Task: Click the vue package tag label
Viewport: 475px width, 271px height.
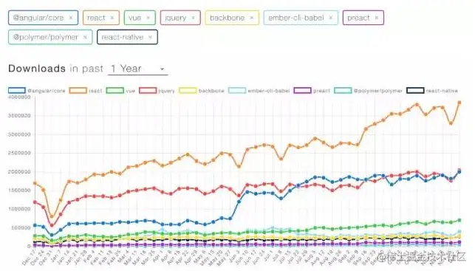Action: 134,18
